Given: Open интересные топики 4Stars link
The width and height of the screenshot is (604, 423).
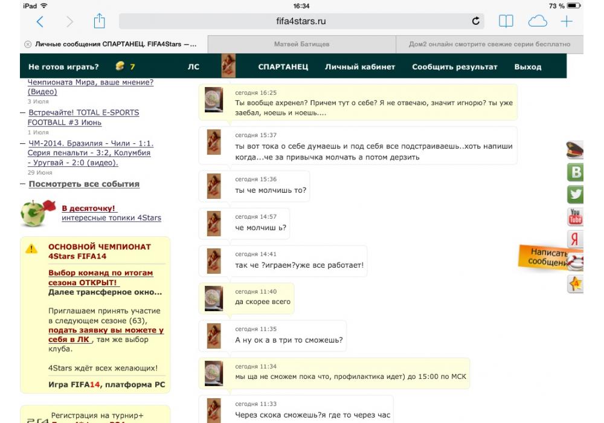Looking at the screenshot, I should click(x=111, y=218).
